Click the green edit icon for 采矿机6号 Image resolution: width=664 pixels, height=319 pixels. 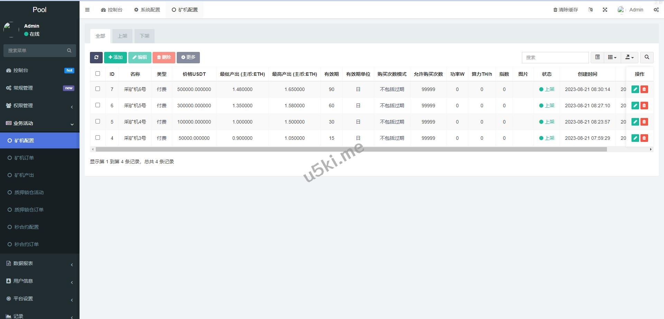tap(635, 89)
